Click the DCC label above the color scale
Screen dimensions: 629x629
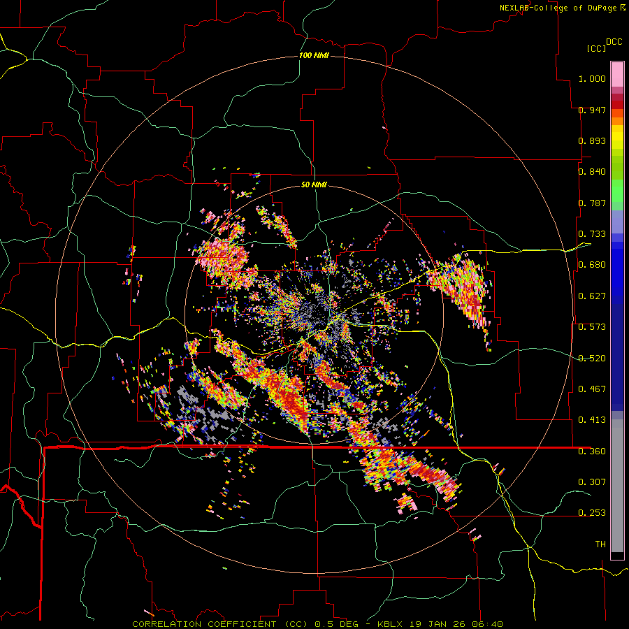point(614,42)
